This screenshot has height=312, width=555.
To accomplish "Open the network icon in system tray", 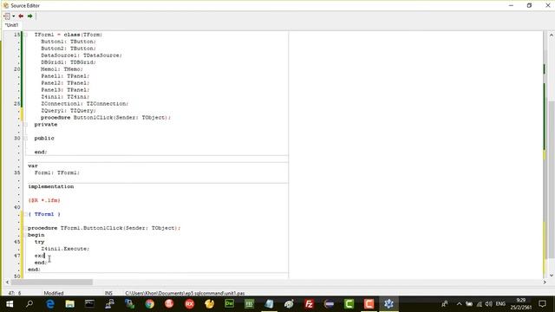I will (x=480, y=304).
